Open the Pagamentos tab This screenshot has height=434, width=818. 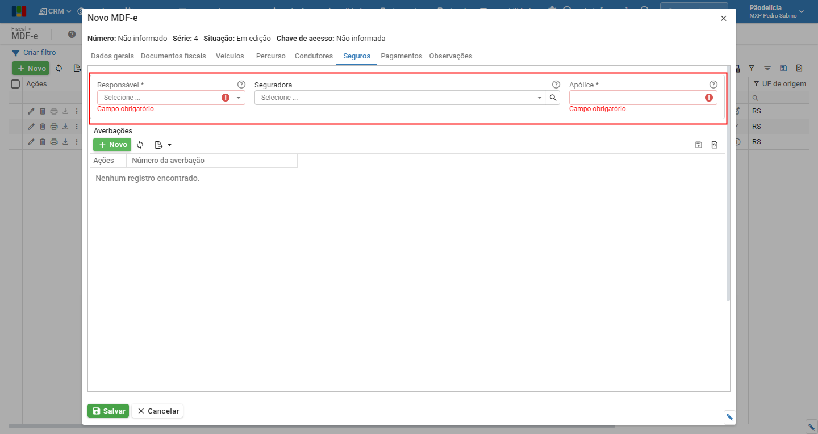pos(402,56)
